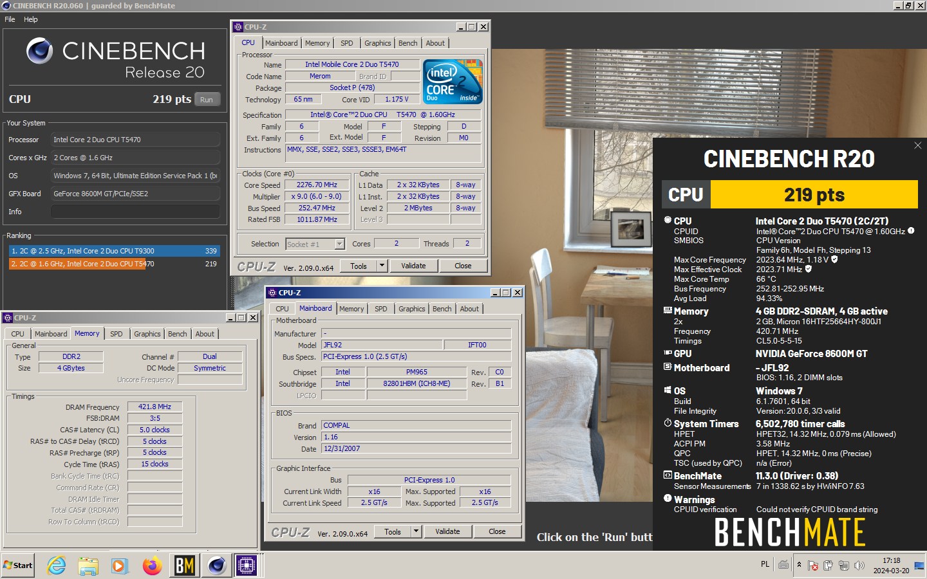Click the Chipset value PM965
Screen dimensions: 927x579
pyautogui.click(x=417, y=372)
